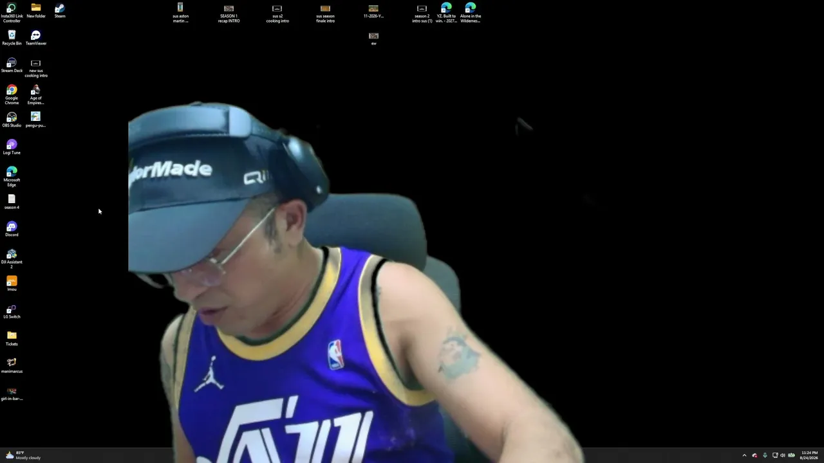Select the 'season 4' document icon
Screen dimensions: 824x463
12,202
